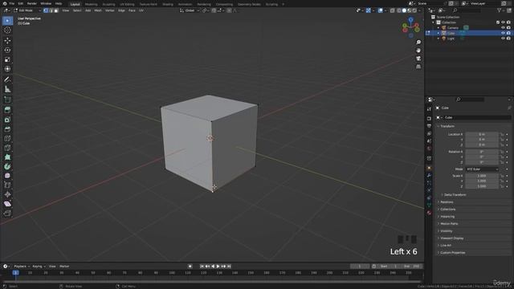Screen dimensions: 514x289
Task: Enable face select mode
Action: pyautogui.click(x=56, y=10)
